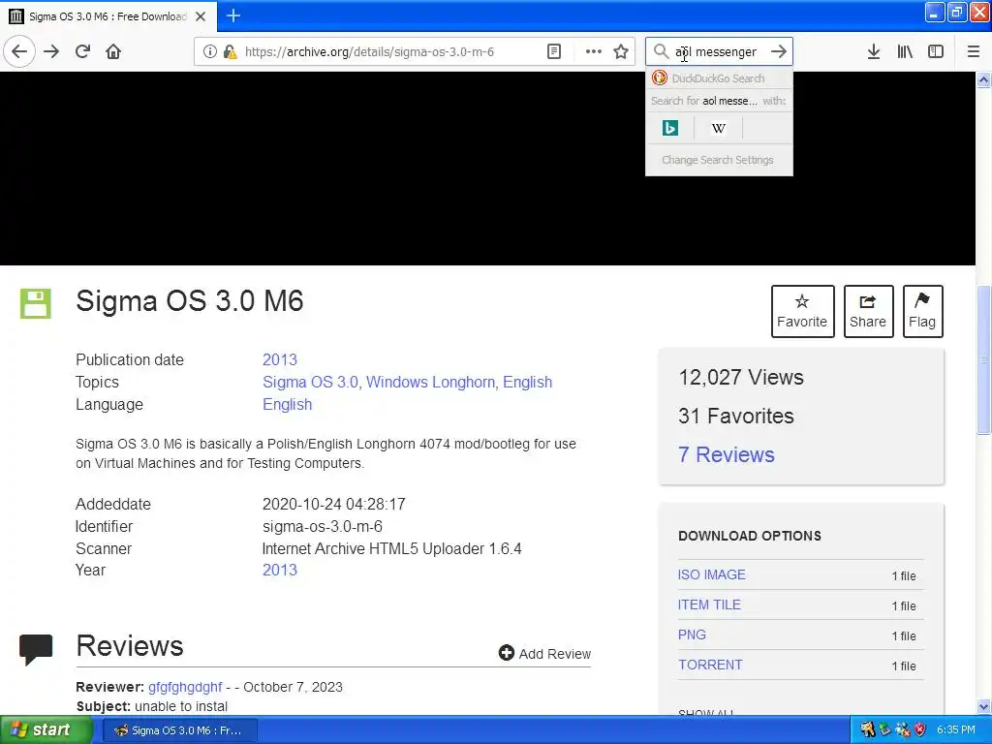Open the Downloads toolbar icon

click(x=873, y=51)
